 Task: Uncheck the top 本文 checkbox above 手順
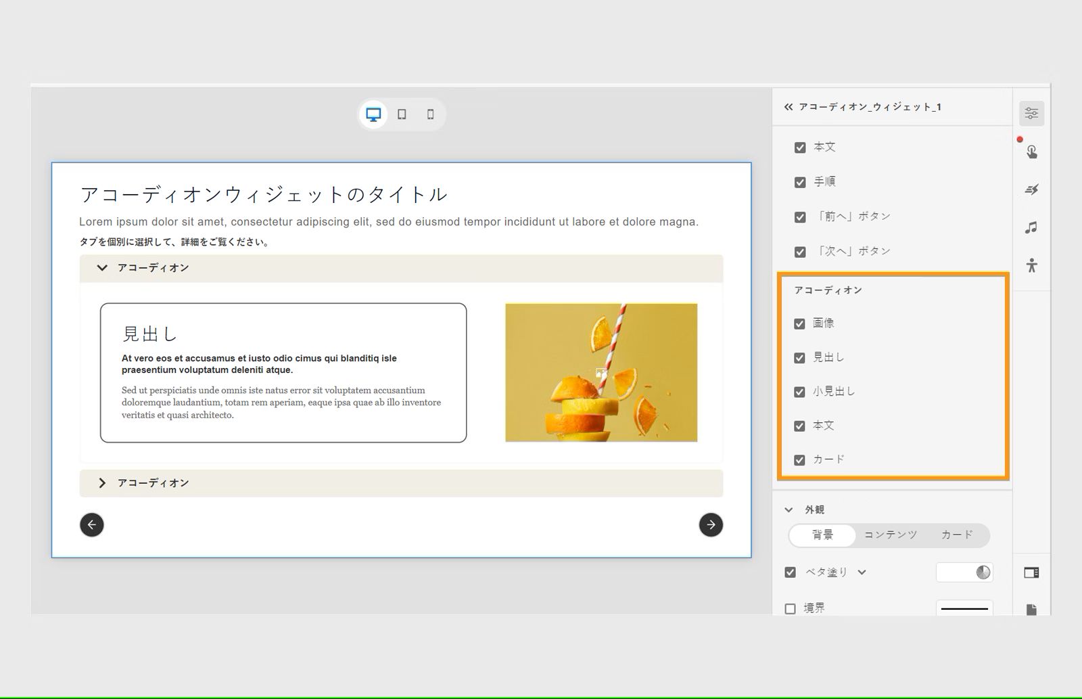pos(800,148)
